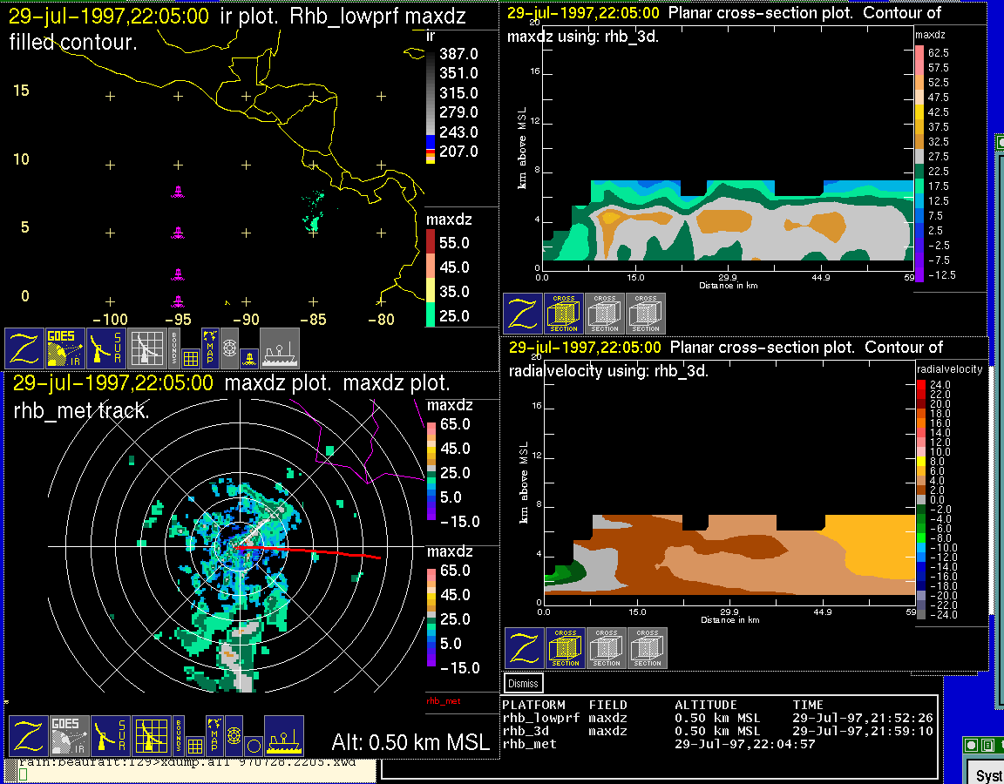Click the Z icon under radialvelocity cross-section
Viewport: 1004px width, 784px height.
525,648
